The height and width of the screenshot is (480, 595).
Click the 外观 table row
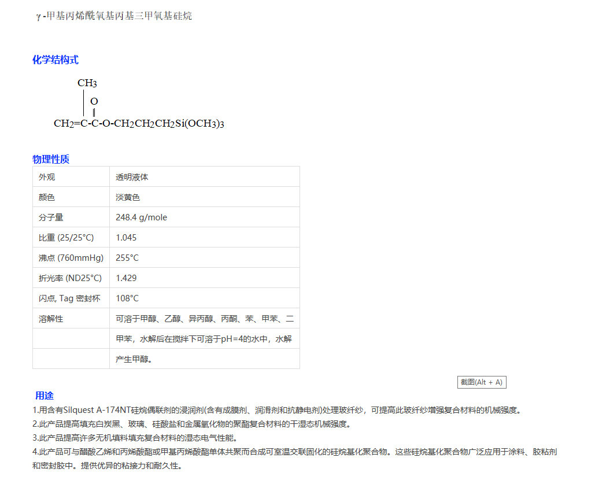point(45,176)
